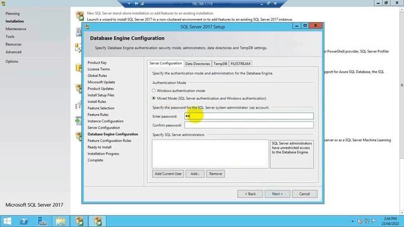Viewport: 404px width, 227px height.
Task: Open the Windows Start button
Action: (x=7, y=221)
